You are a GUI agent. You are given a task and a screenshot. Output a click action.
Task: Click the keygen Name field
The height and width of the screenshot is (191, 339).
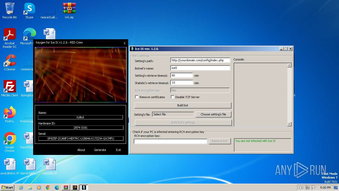pyautogui.click(x=80, y=117)
